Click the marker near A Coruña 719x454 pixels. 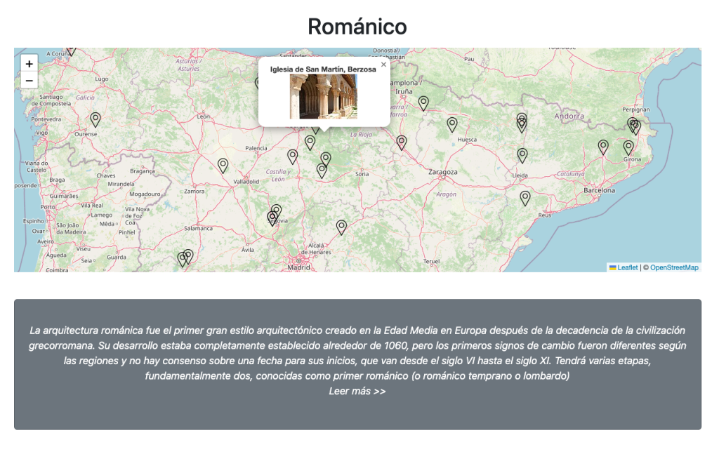coord(71,51)
